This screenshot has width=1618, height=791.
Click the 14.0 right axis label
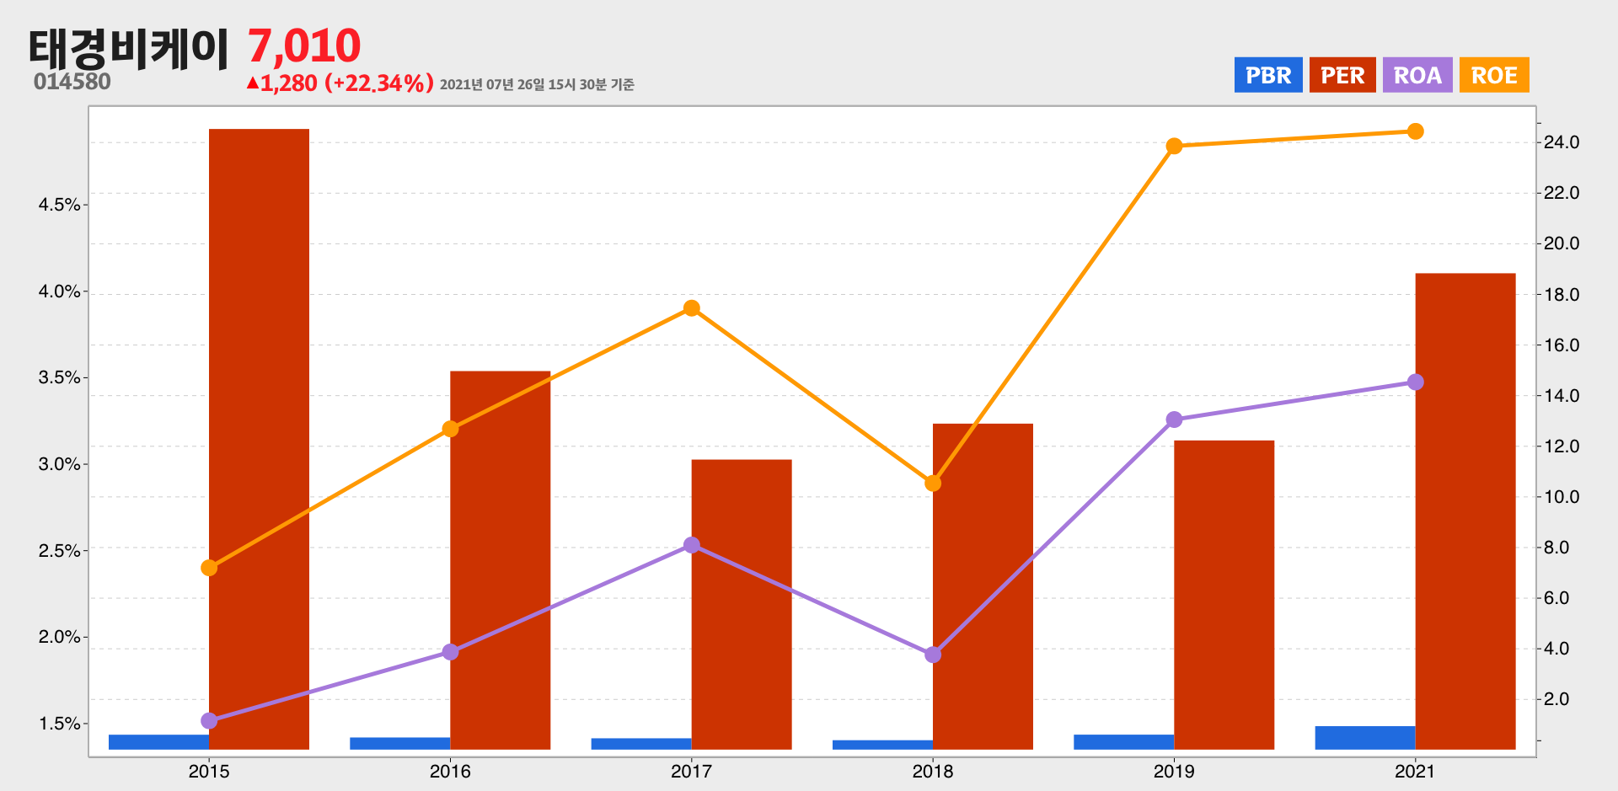1562,396
